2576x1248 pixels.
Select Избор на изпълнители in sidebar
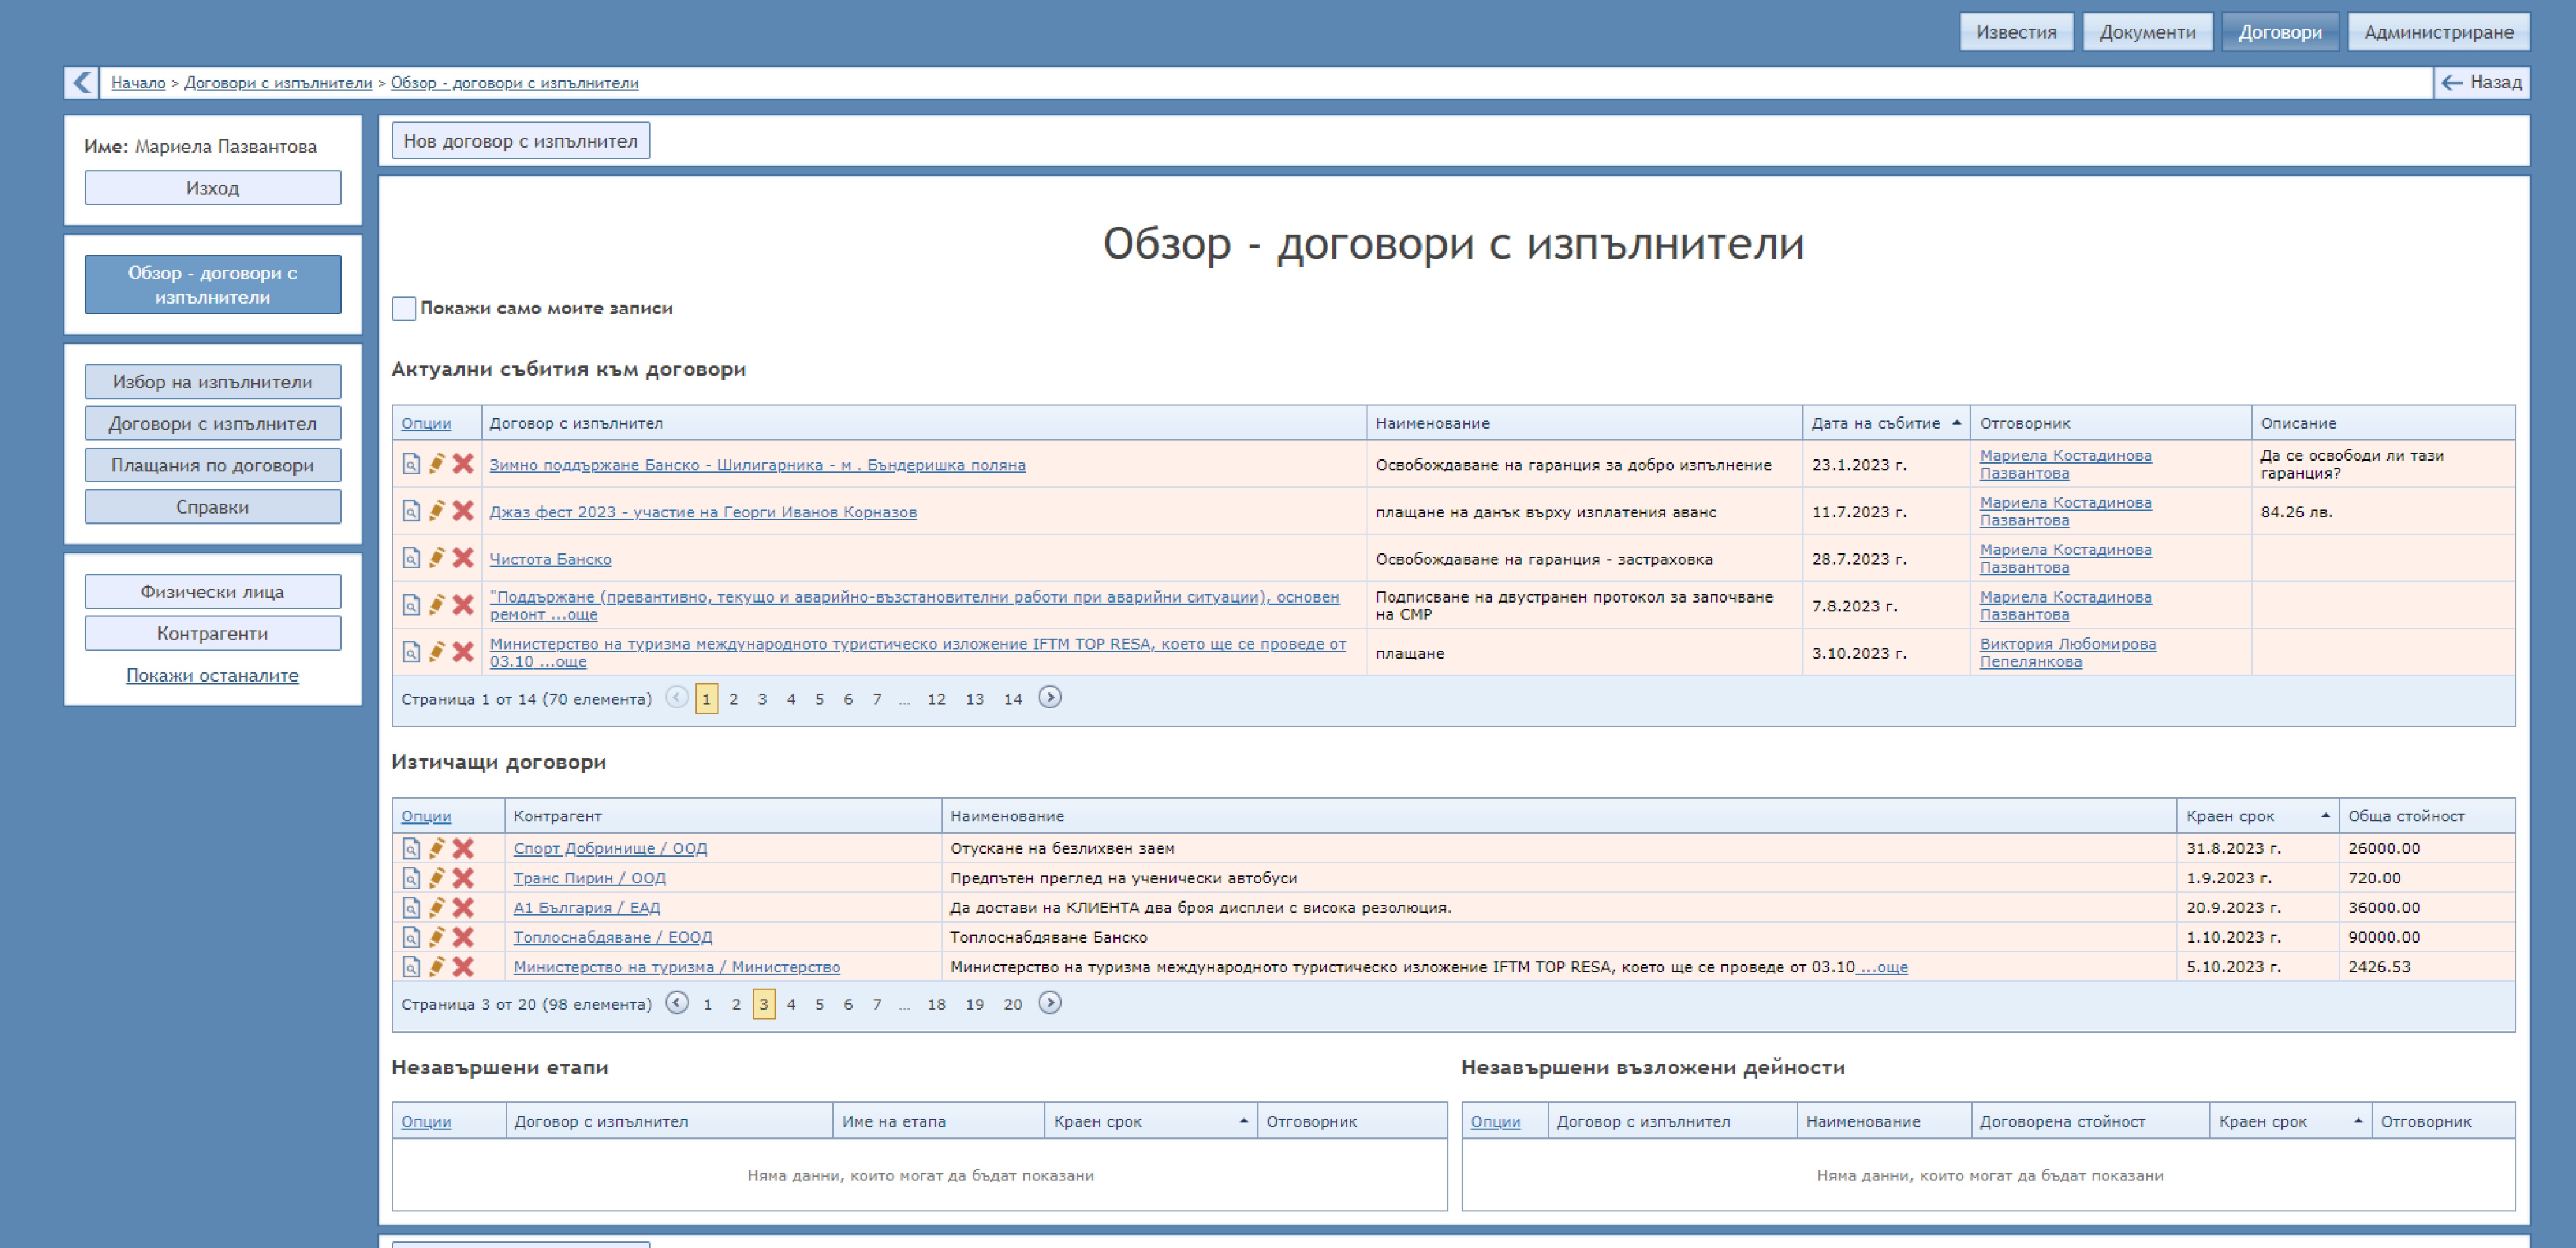tap(212, 381)
